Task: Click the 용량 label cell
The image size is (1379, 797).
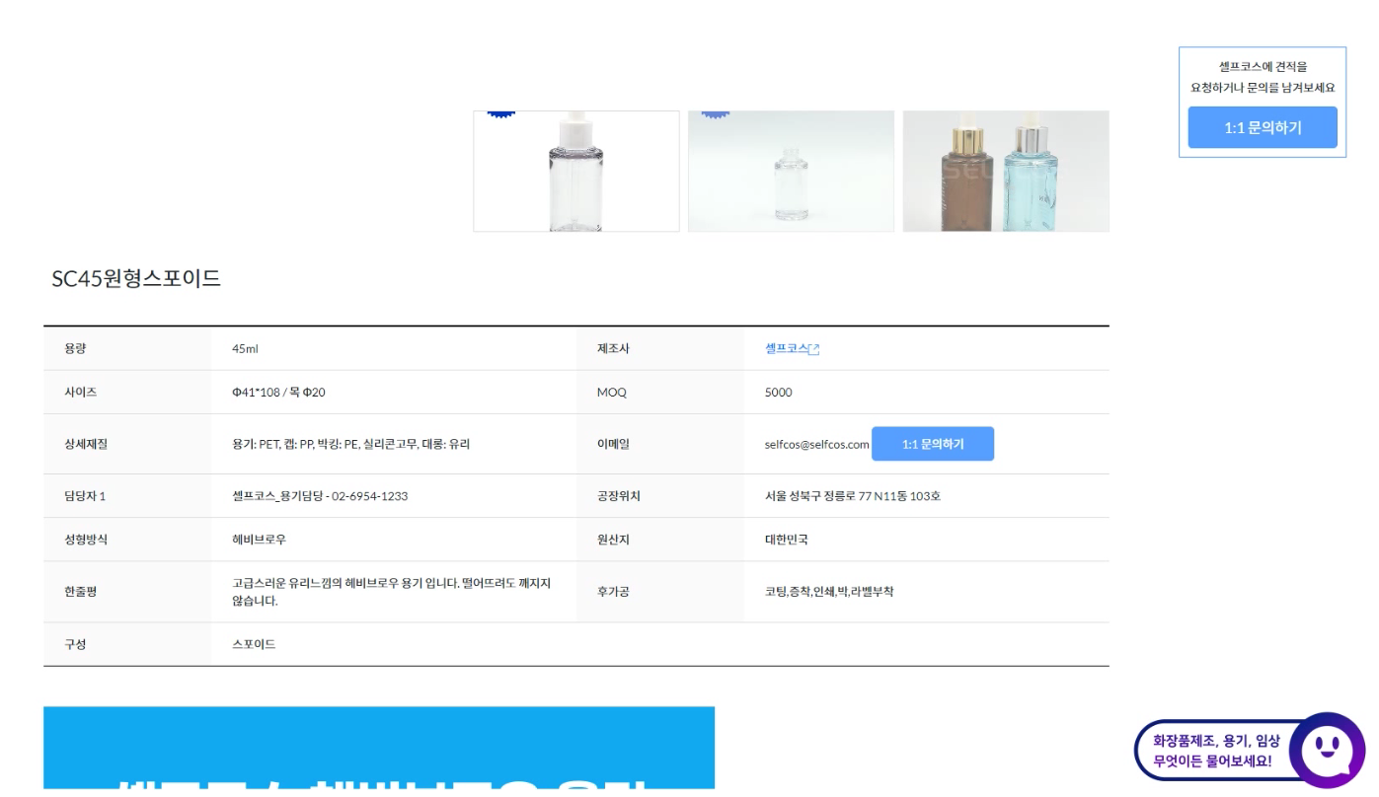Action: [127, 349]
